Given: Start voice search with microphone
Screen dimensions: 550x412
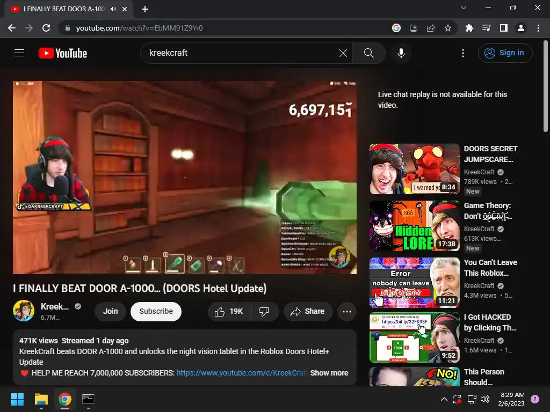Looking at the screenshot, I should pos(401,53).
